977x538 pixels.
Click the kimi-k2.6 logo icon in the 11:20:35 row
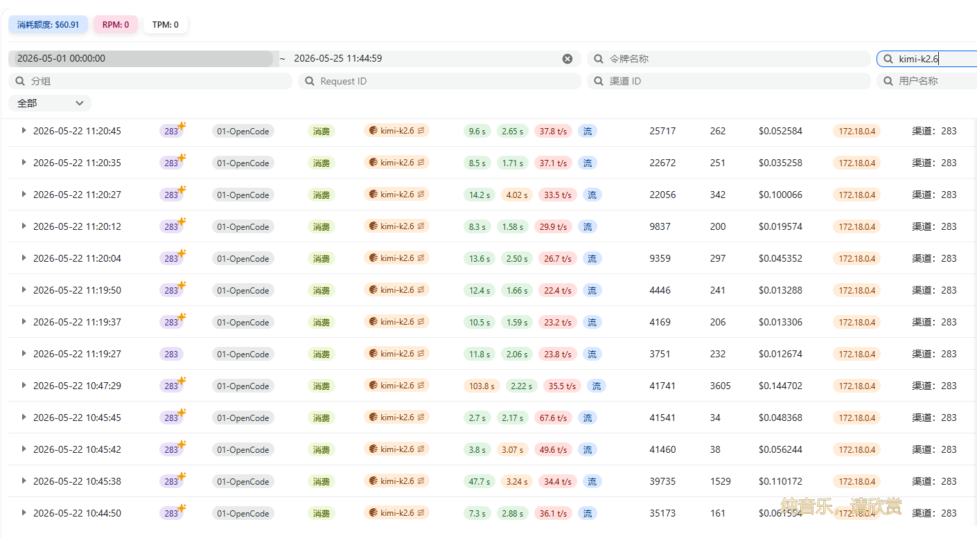click(373, 163)
